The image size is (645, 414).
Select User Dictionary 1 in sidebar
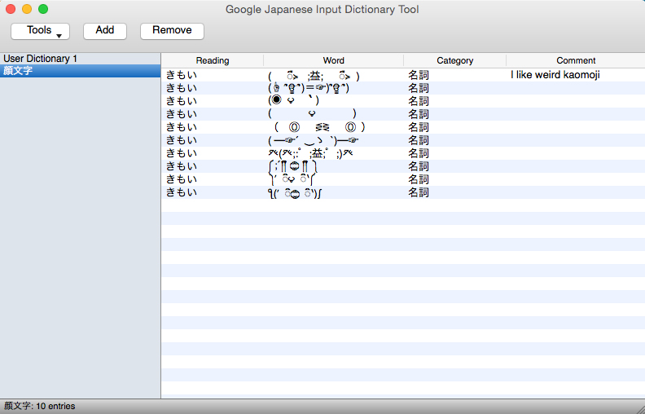click(41, 59)
